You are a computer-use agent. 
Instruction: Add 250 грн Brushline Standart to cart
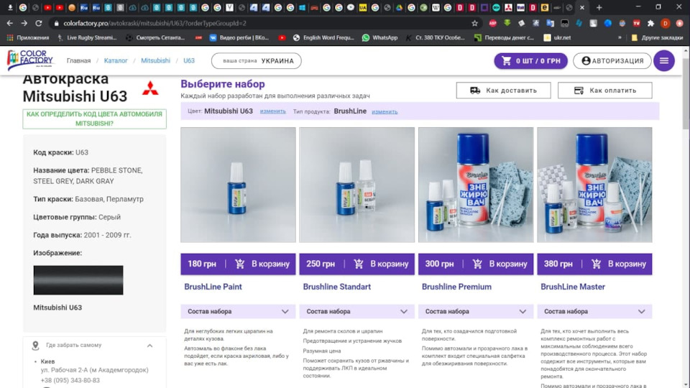click(x=357, y=264)
